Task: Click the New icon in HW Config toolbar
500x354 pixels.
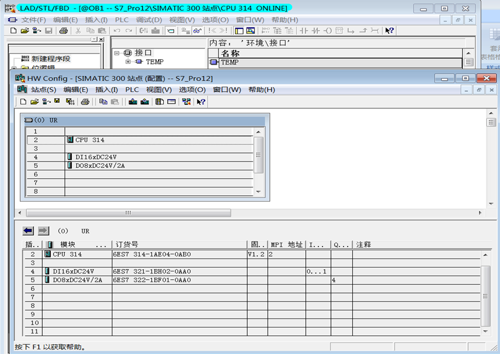Action: pos(23,102)
